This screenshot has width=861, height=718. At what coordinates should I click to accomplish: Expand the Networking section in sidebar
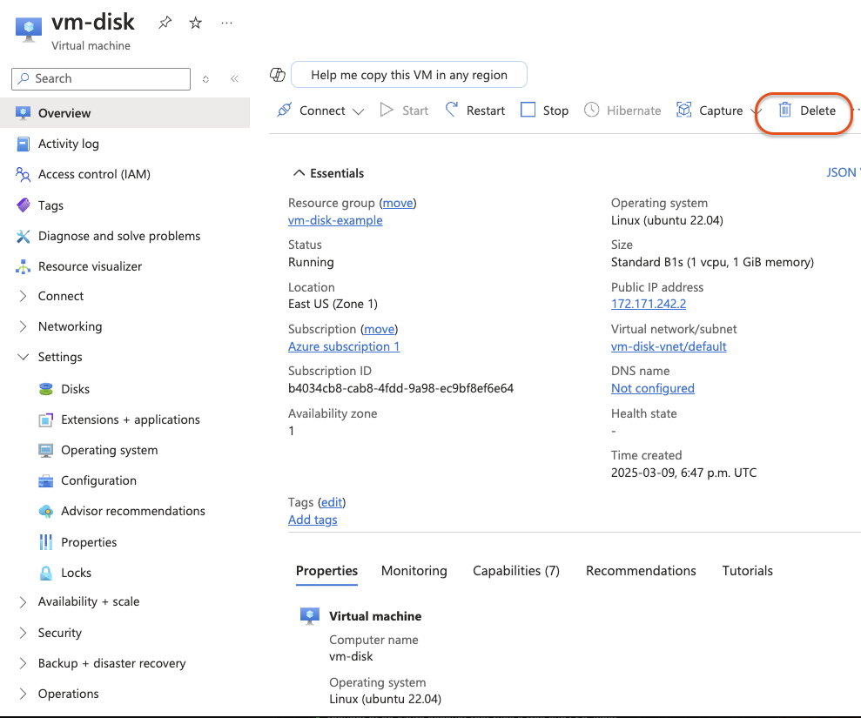[x=23, y=326]
